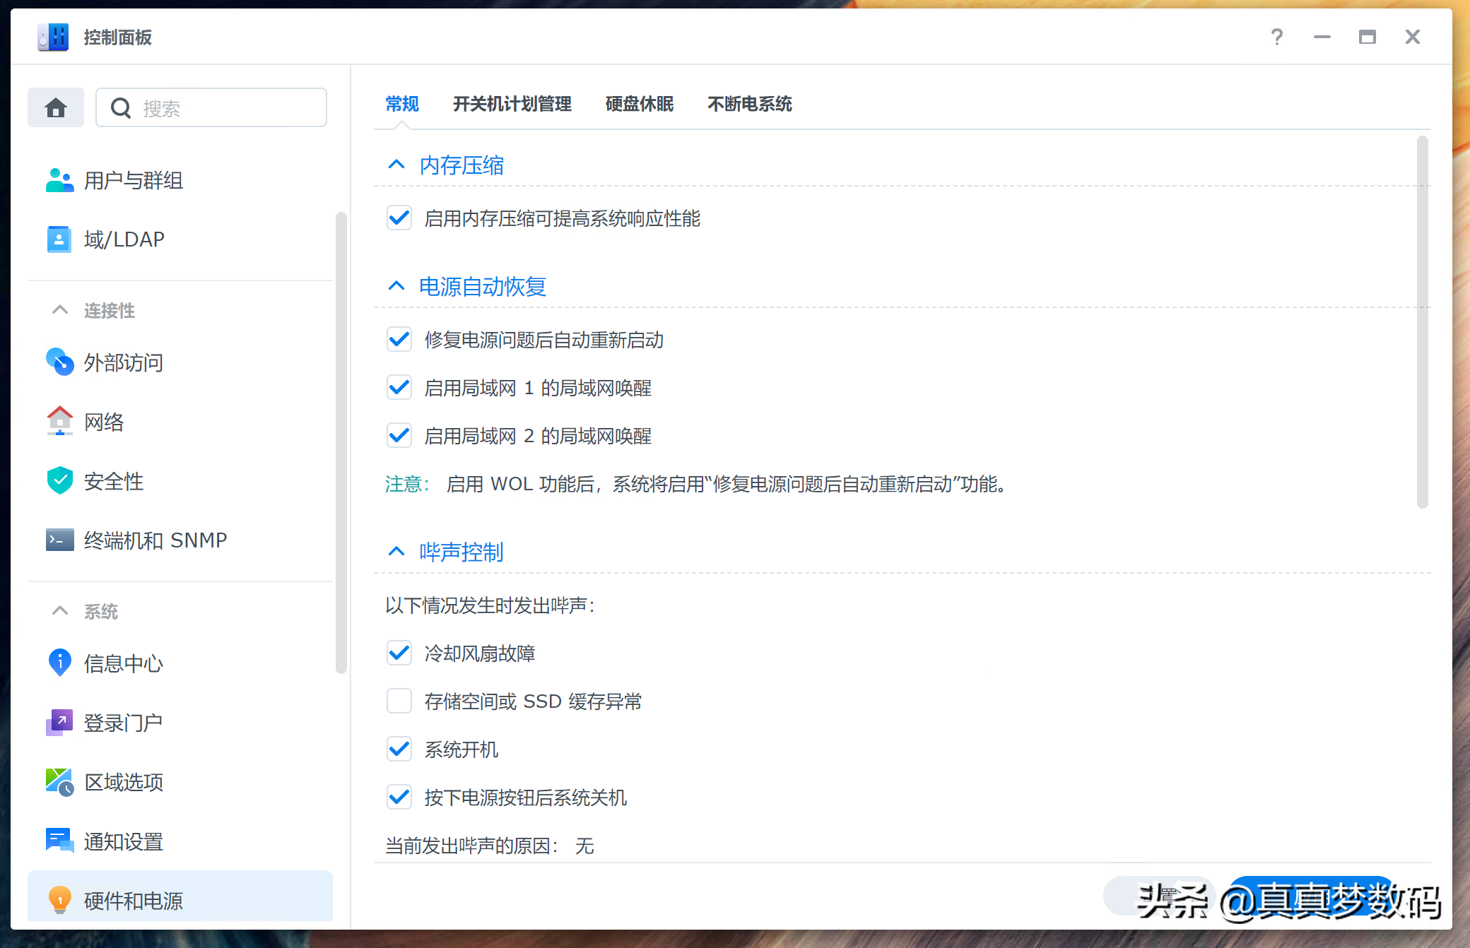Switch to UPS (不断电系统) tab

coord(749,105)
